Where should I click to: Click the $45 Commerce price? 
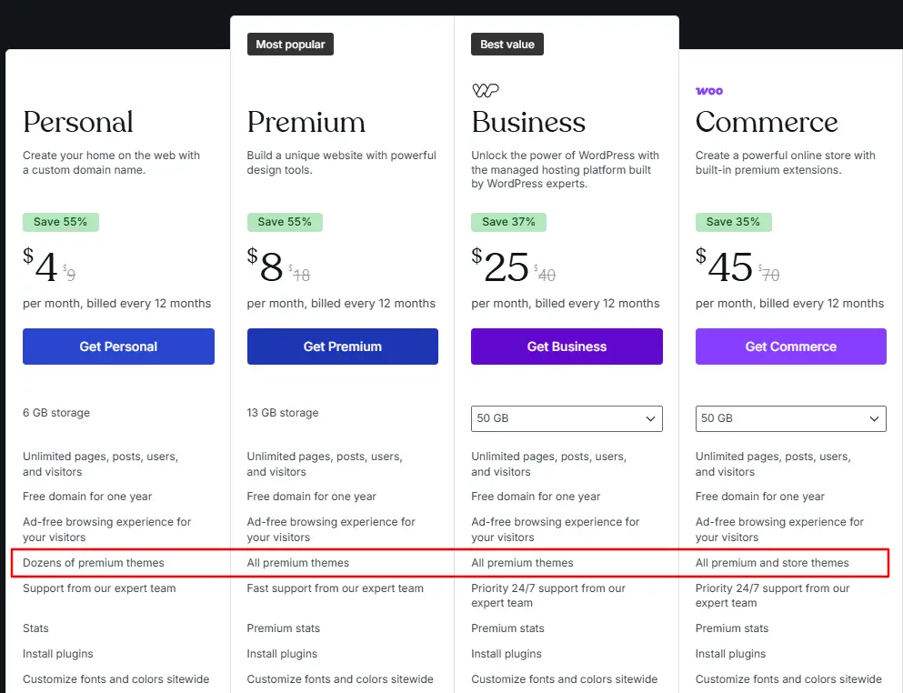pos(727,266)
